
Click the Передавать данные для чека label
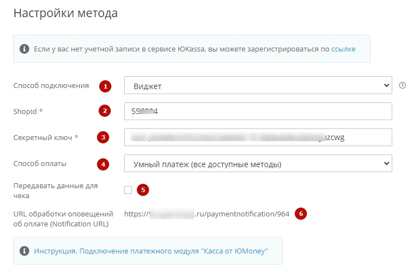55,190
